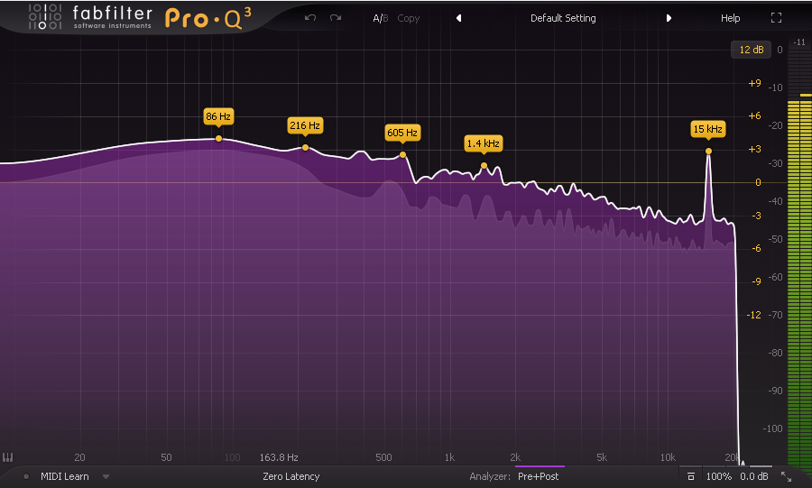Click the FabFilter logo icon

click(45, 16)
